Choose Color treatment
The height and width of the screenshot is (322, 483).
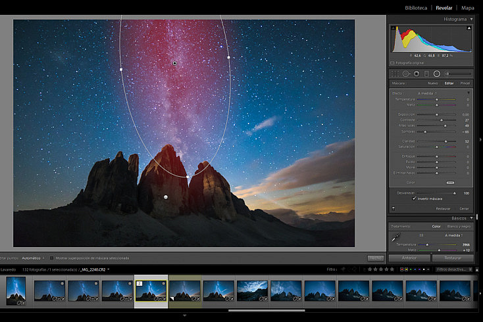tap(436, 226)
